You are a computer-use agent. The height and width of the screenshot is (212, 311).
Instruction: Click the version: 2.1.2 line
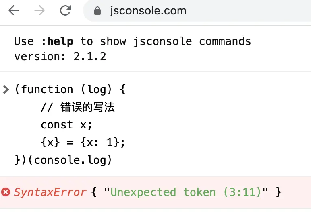click(60, 57)
